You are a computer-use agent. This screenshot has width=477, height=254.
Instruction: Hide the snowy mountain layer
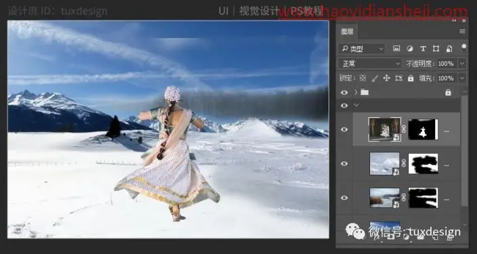tap(344, 163)
